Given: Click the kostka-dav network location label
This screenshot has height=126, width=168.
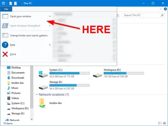Looking at the screenshot, I should pos(56,103).
